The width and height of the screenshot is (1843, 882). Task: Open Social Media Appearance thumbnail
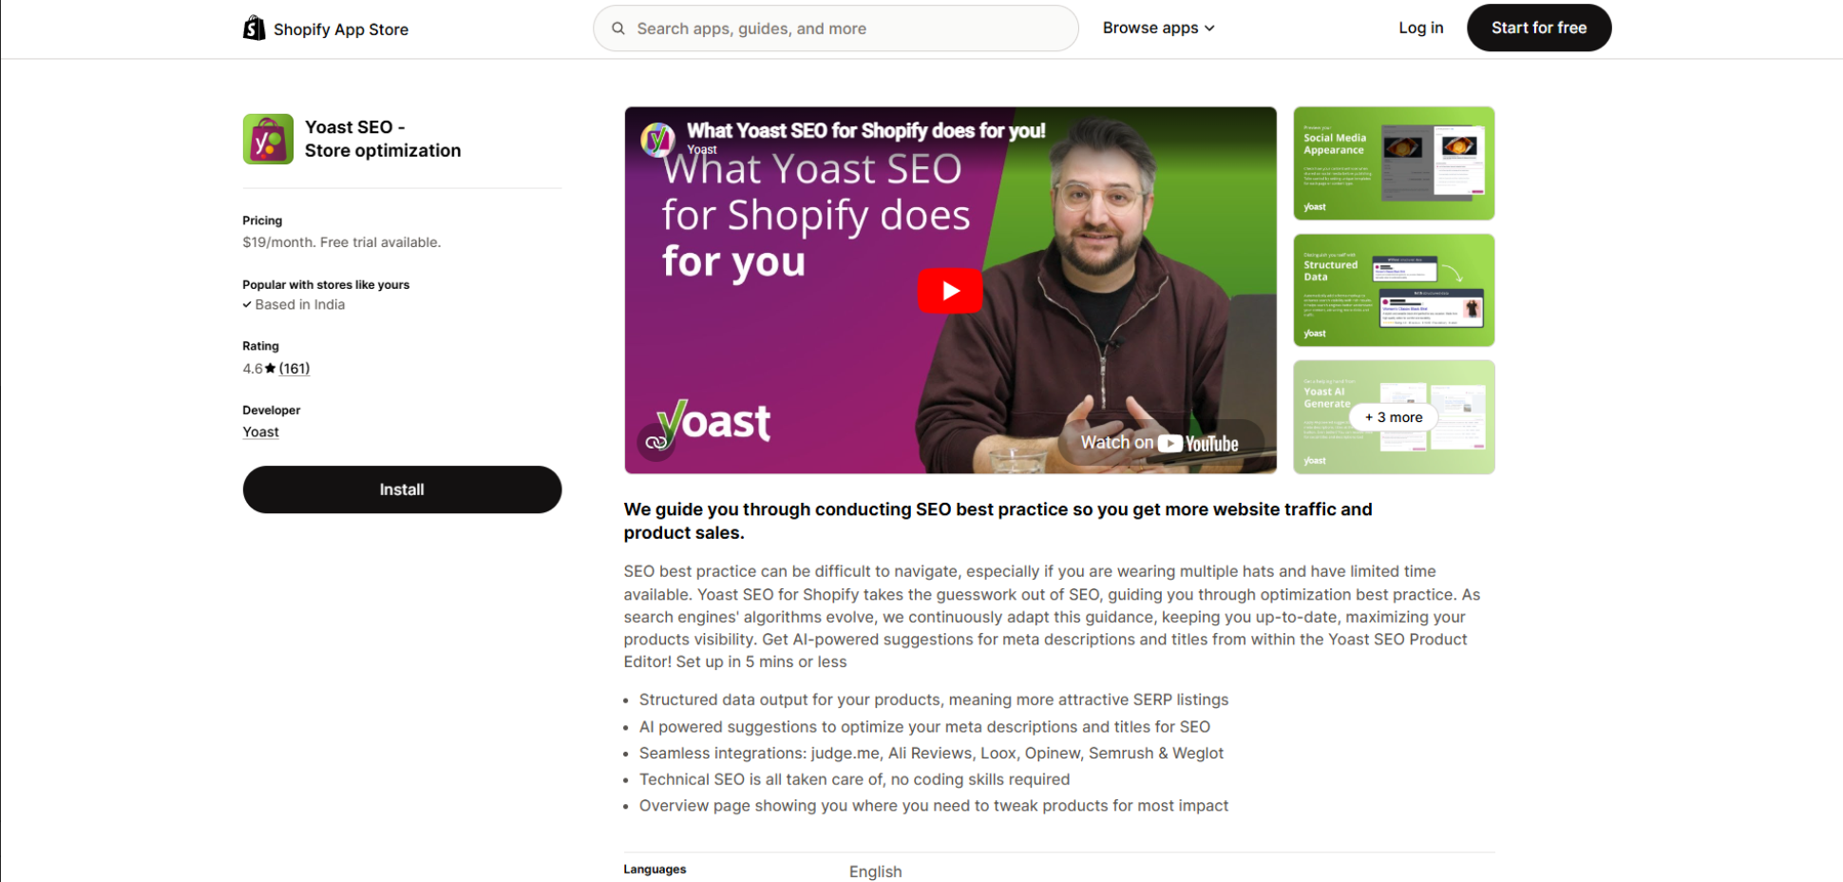click(x=1394, y=163)
